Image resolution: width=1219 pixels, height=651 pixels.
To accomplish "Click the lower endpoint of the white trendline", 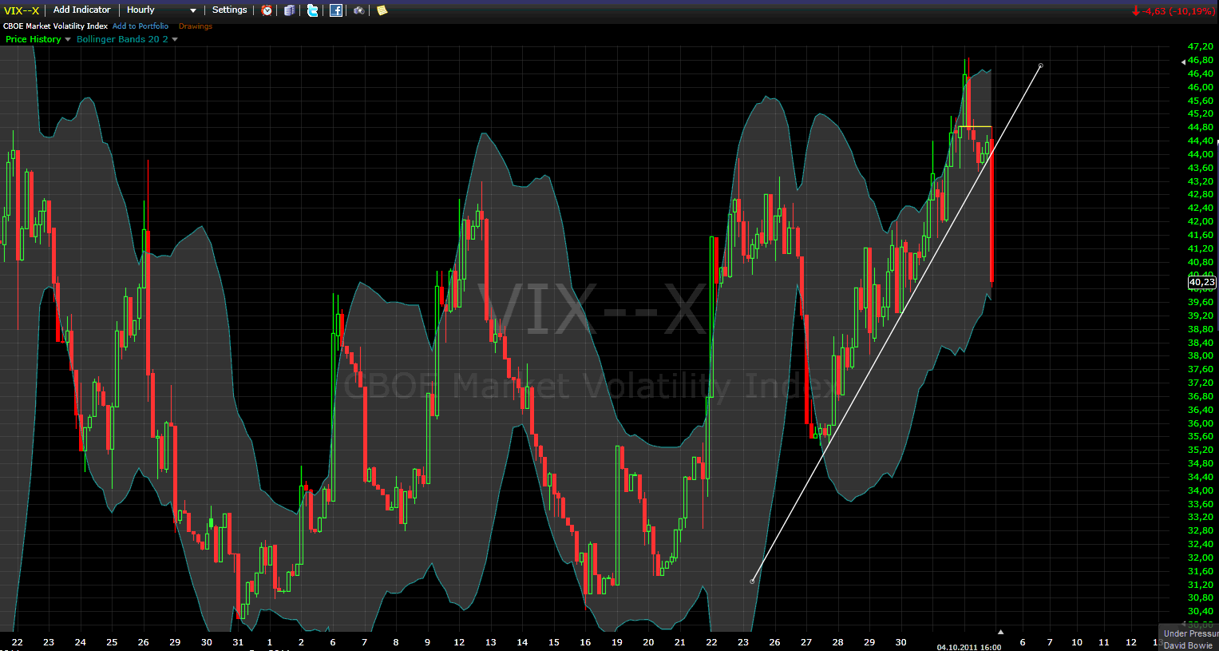I will [x=752, y=581].
